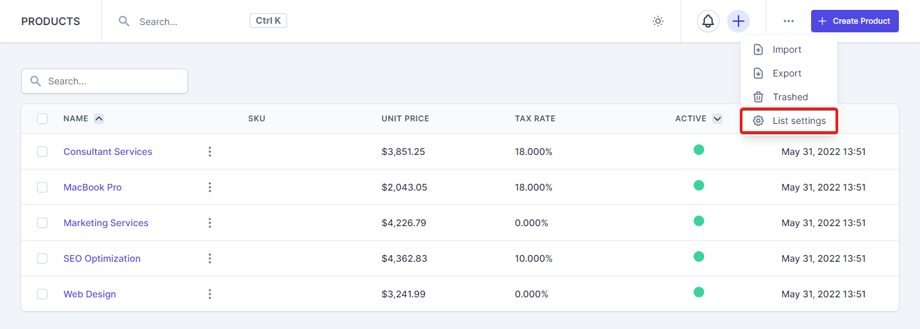Sort by the TAX RATE column header
Image resolution: width=920 pixels, height=329 pixels.
tap(535, 119)
